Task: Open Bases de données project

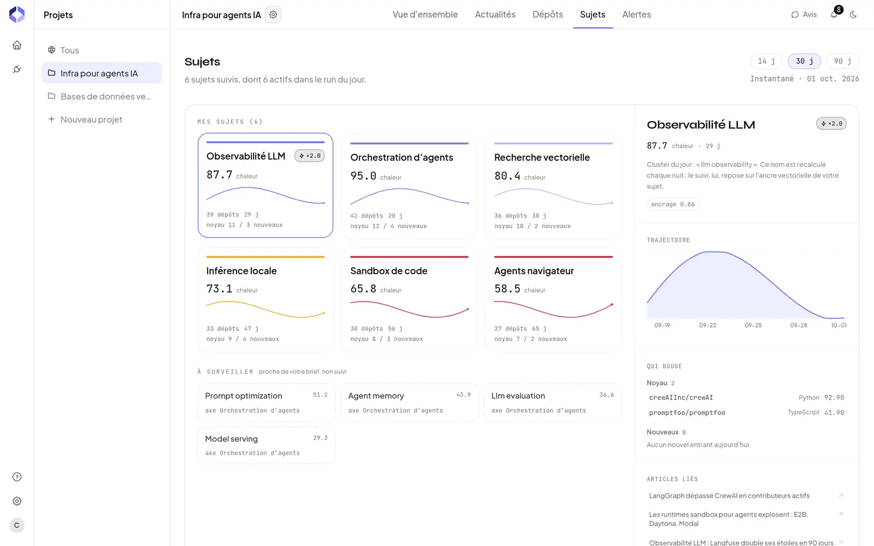Action: click(x=102, y=97)
